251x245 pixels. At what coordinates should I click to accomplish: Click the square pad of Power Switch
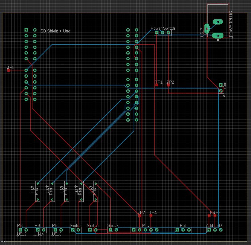click(x=157, y=33)
